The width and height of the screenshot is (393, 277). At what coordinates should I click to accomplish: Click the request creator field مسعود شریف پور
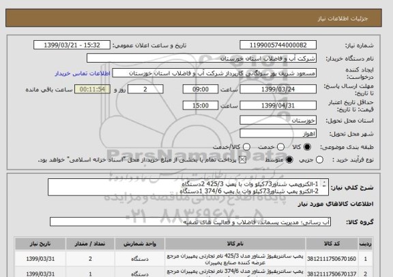tap(214, 74)
